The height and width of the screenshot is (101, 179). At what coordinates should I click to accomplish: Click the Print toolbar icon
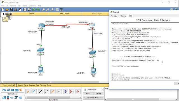(x=16, y=10)
